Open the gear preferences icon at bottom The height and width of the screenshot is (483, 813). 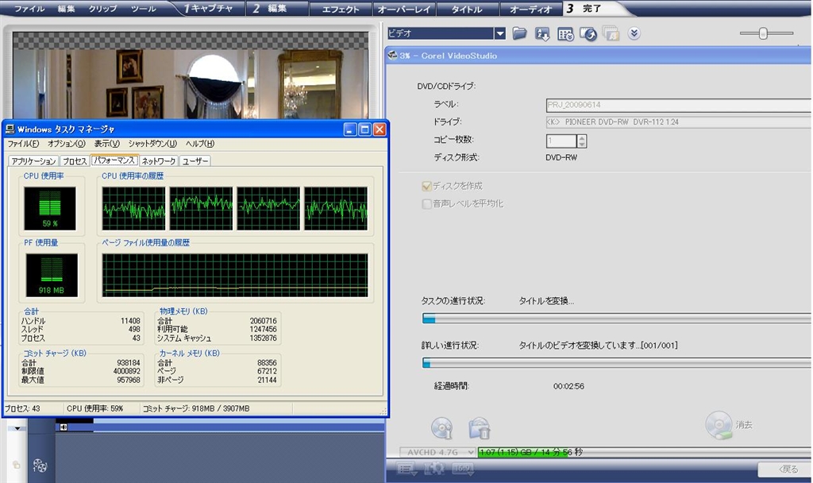(434, 469)
